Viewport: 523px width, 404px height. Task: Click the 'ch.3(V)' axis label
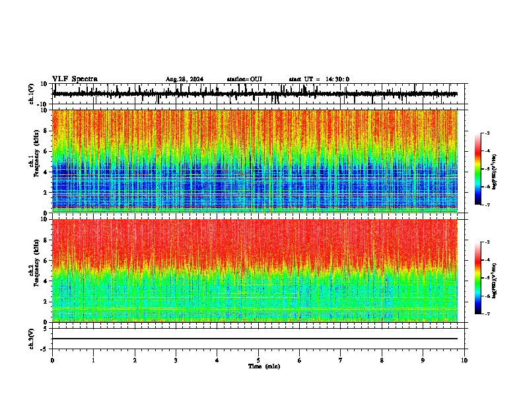pos(32,339)
